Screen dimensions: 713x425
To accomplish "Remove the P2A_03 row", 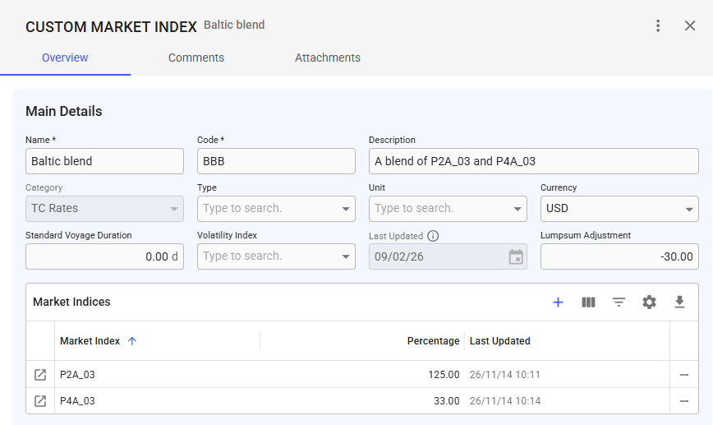I will click(x=683, y=375).
